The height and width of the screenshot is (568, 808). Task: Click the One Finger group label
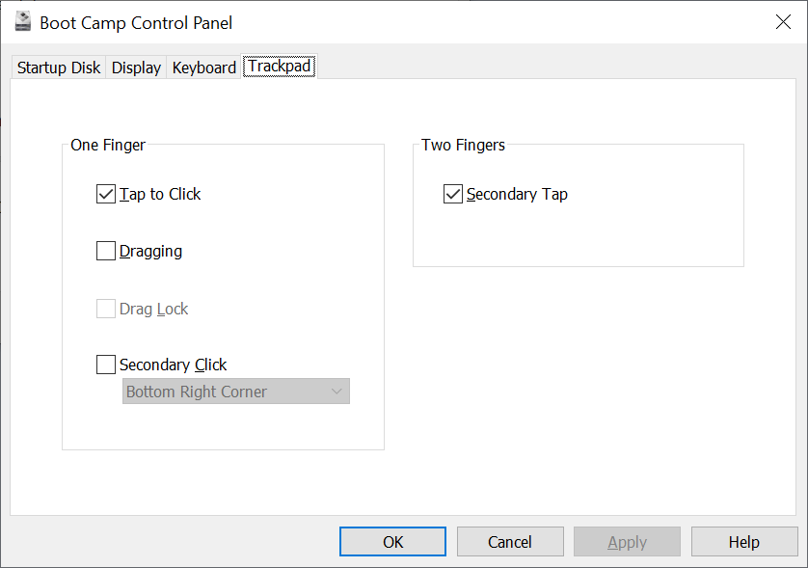(x=108, y=145)
